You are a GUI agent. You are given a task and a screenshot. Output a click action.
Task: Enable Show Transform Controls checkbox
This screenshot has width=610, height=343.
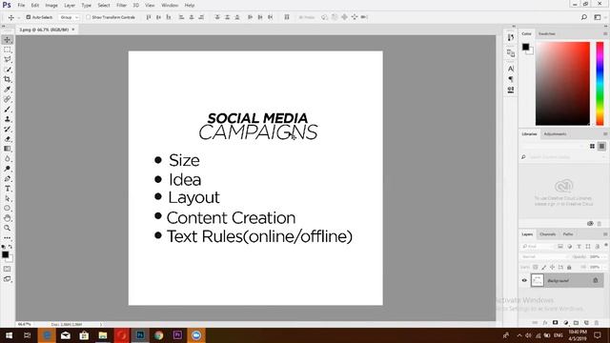(88, 17)
